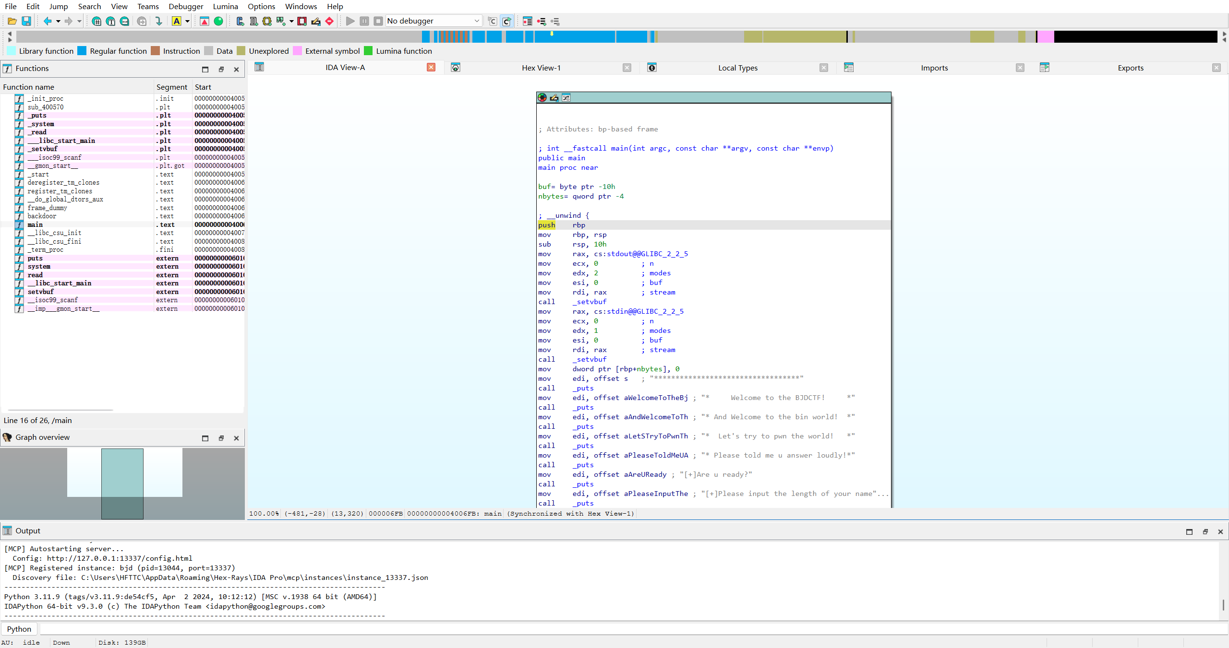Sort by the Segment column header
The image size is (1229, 648).
coord(172,87)
